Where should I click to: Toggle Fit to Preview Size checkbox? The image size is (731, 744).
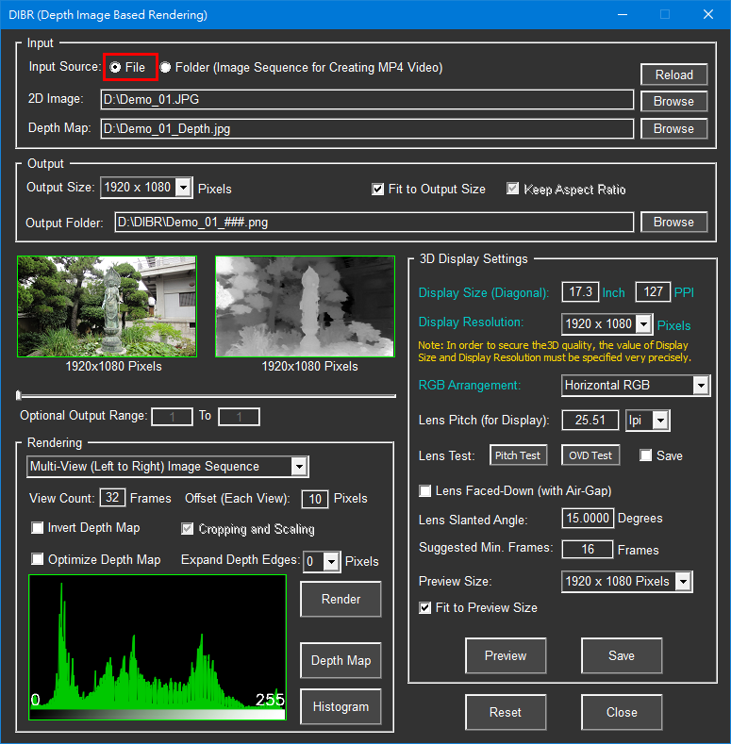[424, 608]
